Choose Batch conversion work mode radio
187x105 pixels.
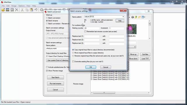click(47, 18)
